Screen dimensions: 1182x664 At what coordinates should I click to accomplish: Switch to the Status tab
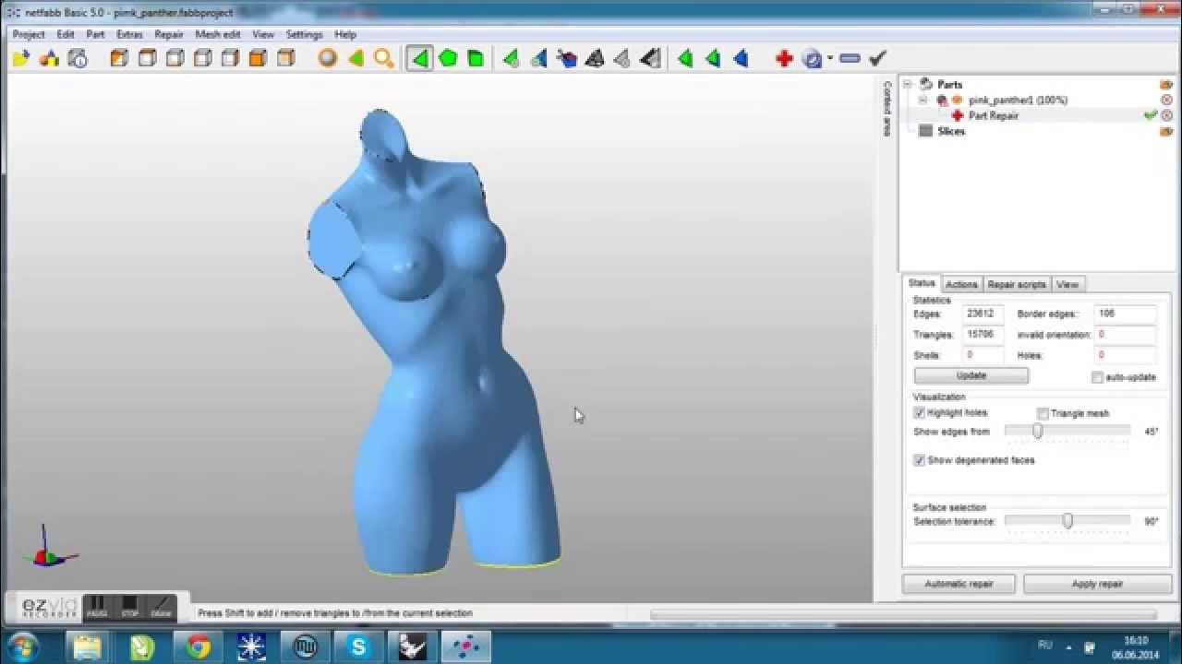pos(922,283)
